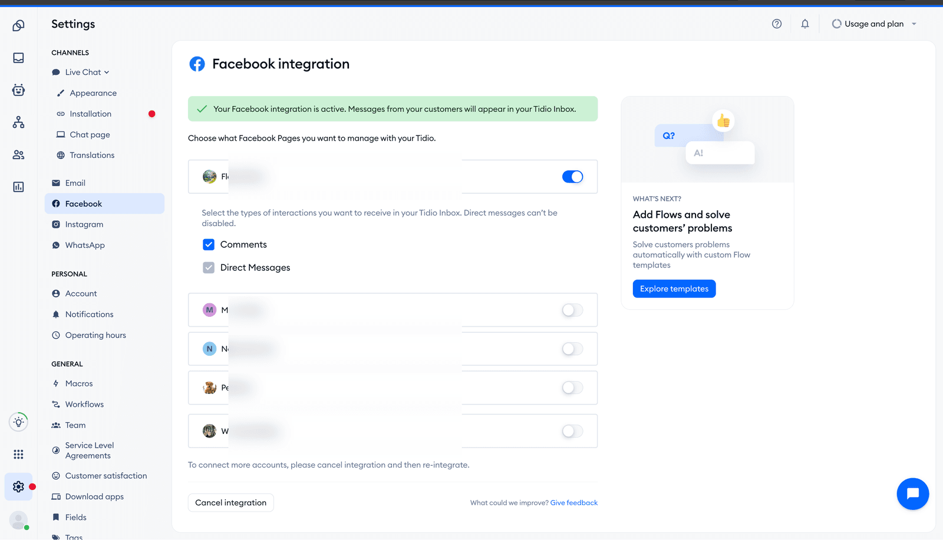Open the Tidio home logo icon

(x=19, y=25)
